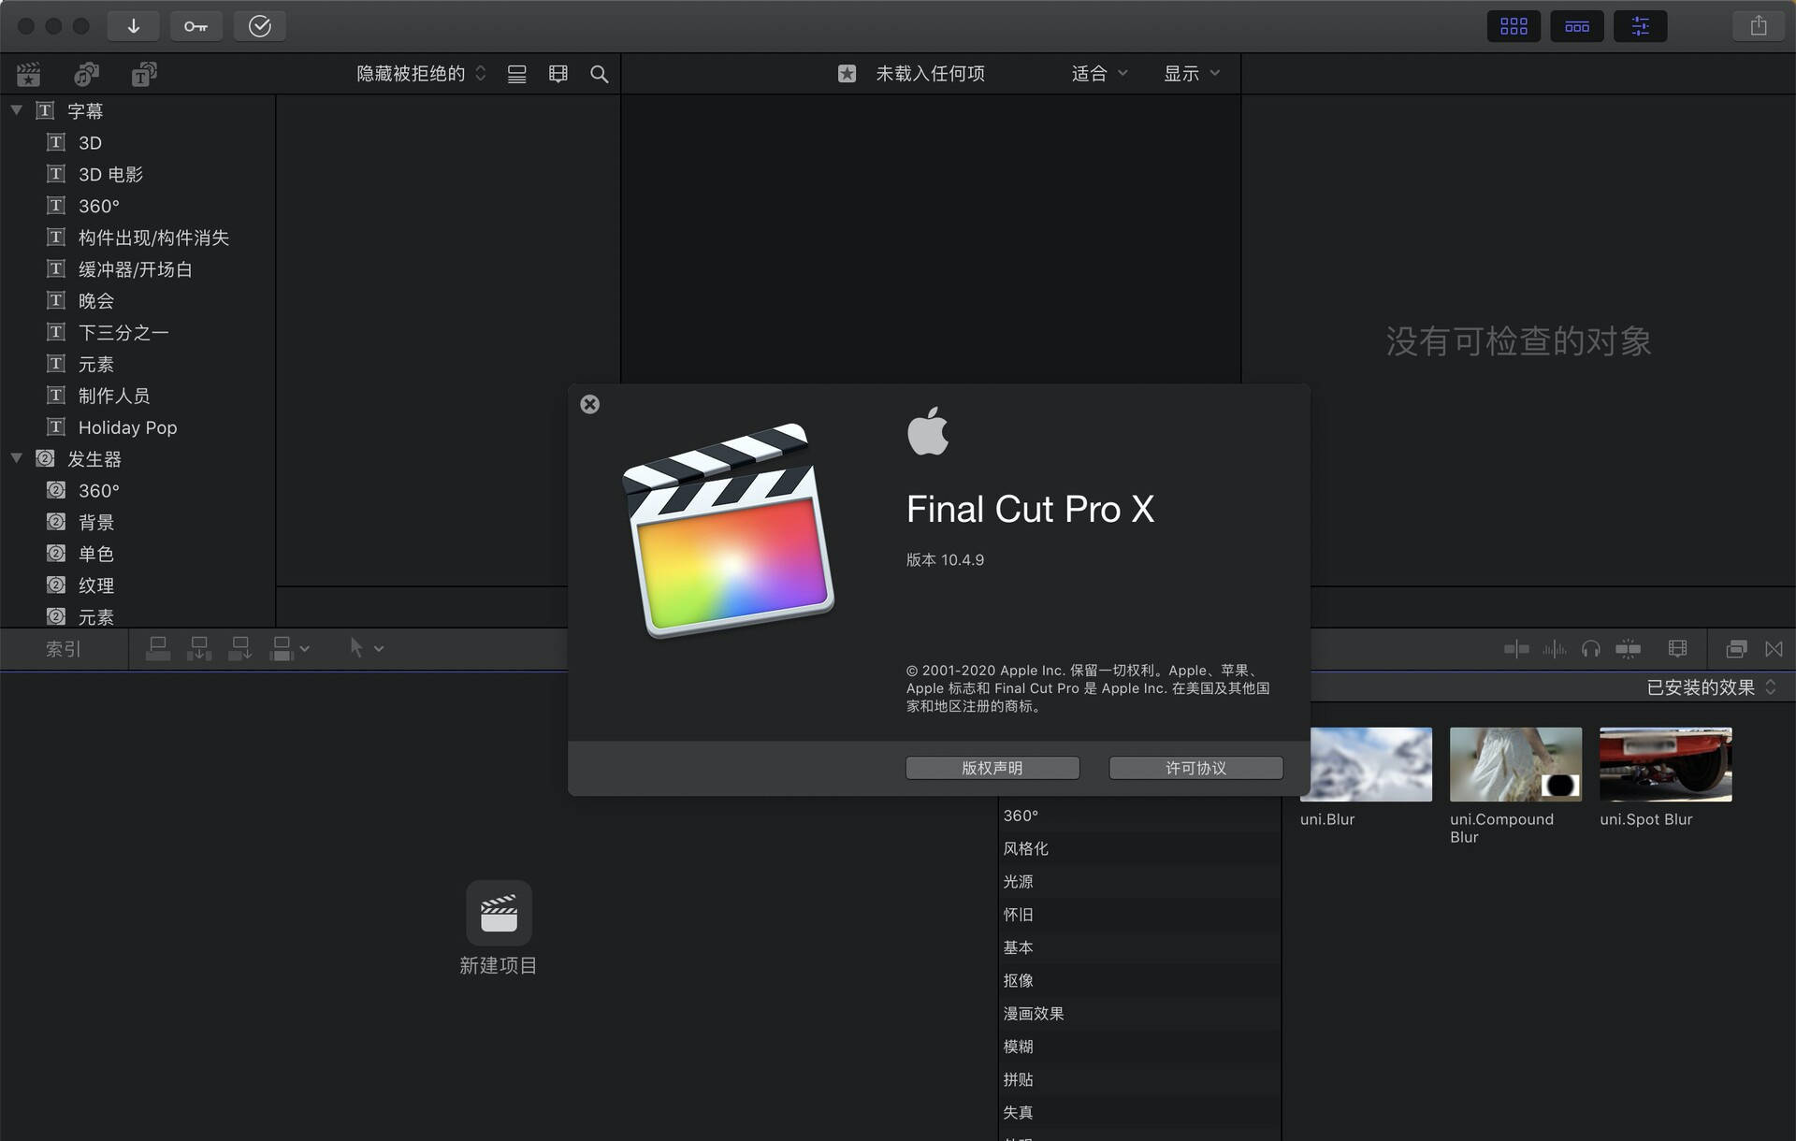The width and height of the screenshot is (1796, 1141).
Task: Select 构件出现/构件消失 titles category
Action: [153, 238]
